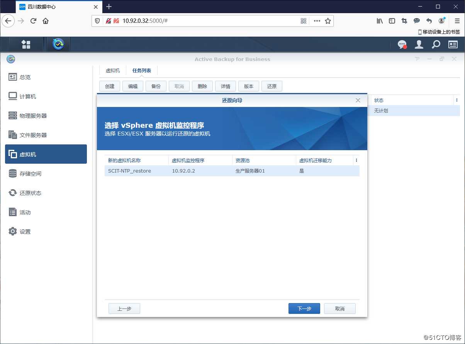
Task: Open Firefox library icon
Action: coord(380,21)
